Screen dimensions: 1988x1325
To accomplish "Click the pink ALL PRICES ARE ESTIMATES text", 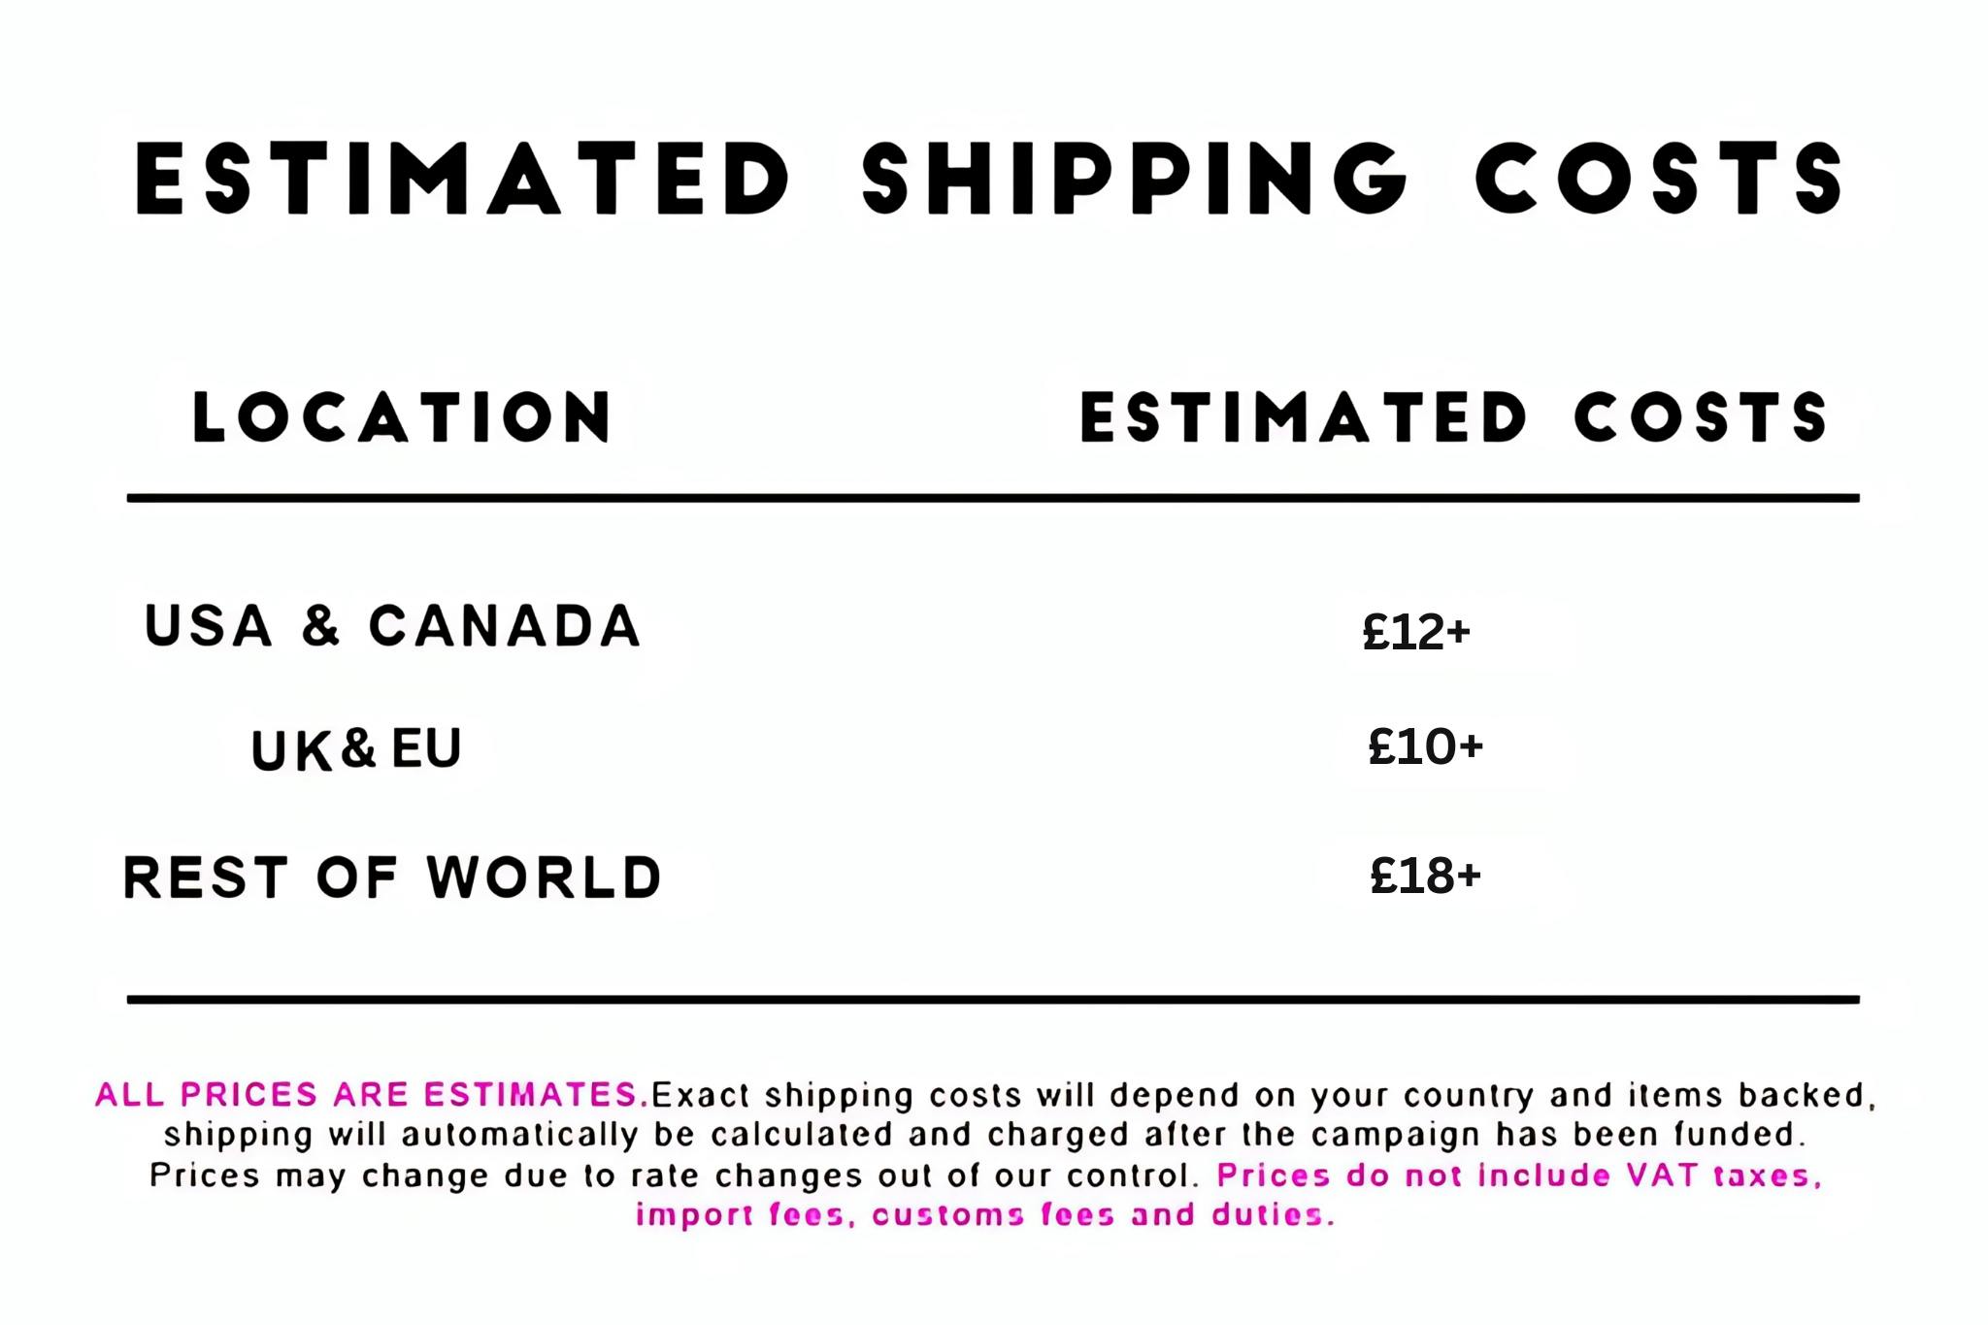I will pos(372,1095).
